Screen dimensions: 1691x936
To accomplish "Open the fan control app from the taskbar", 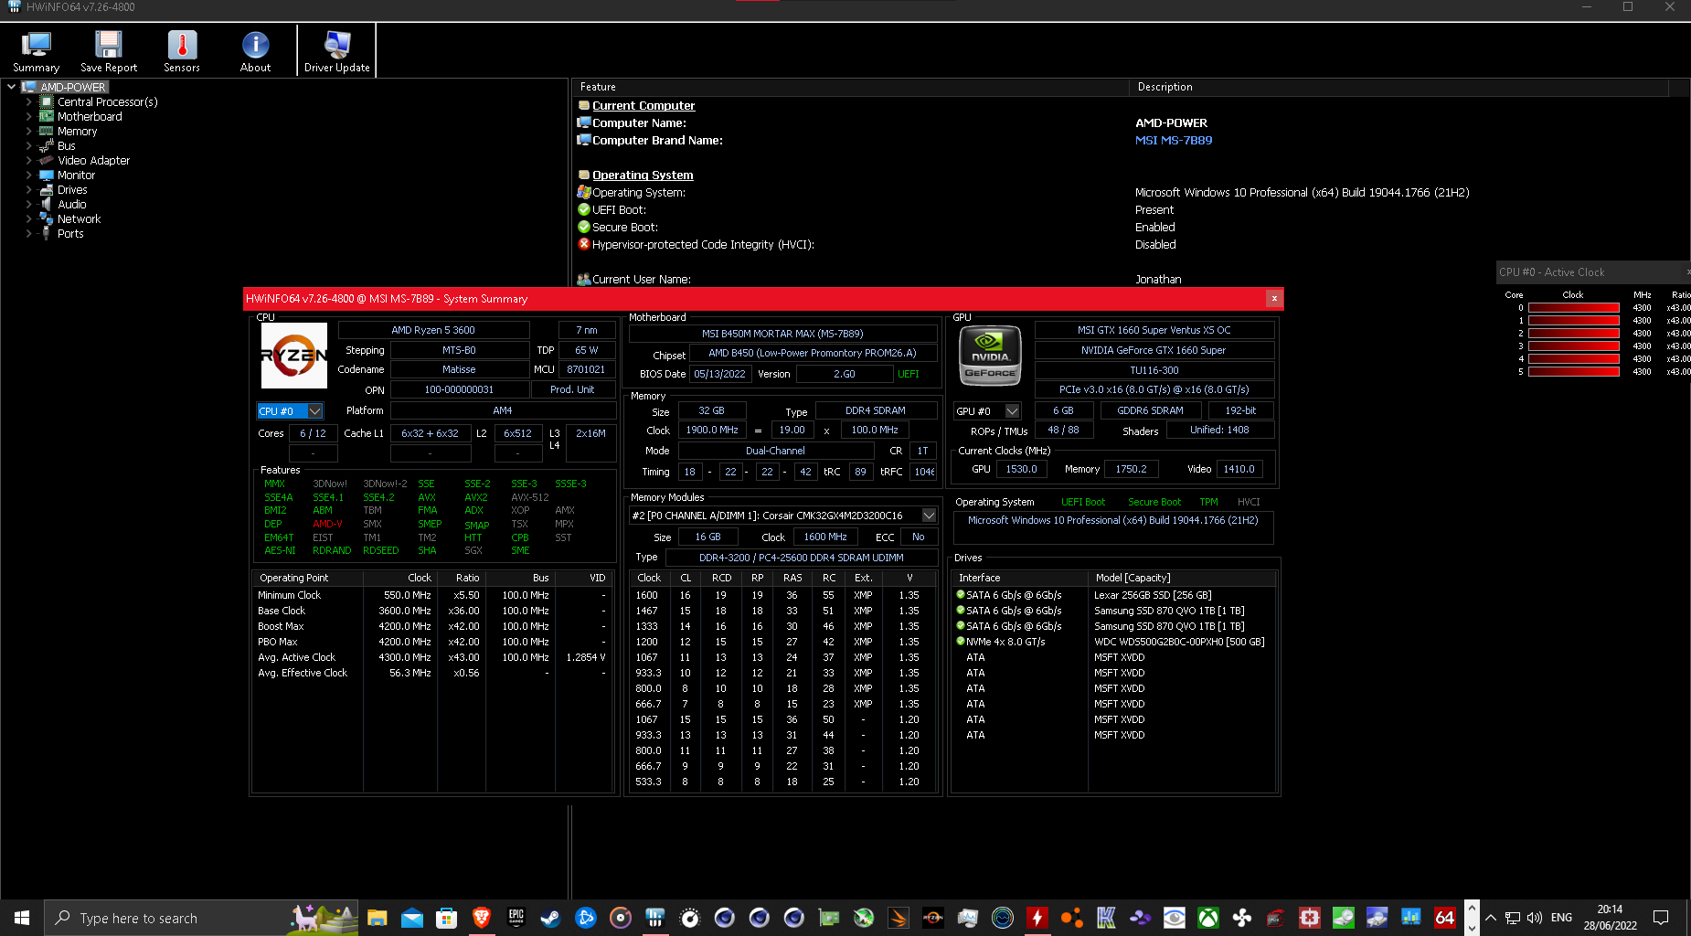I will [1242, 918].
